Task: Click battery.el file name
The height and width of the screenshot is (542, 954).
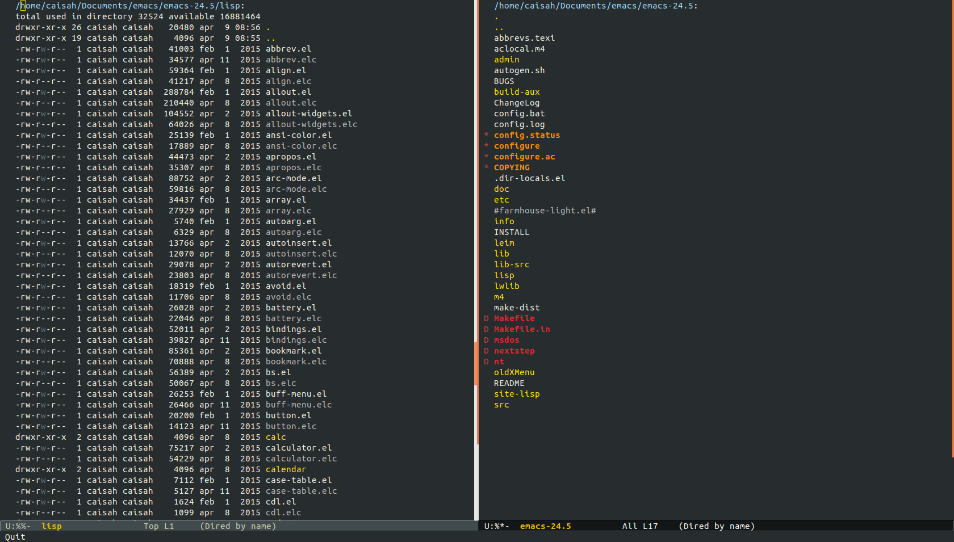Action: (x=291, y=308)
